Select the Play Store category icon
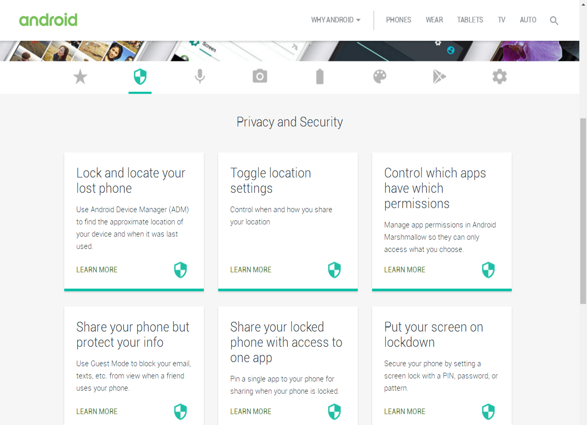 [x=439, y=77]
